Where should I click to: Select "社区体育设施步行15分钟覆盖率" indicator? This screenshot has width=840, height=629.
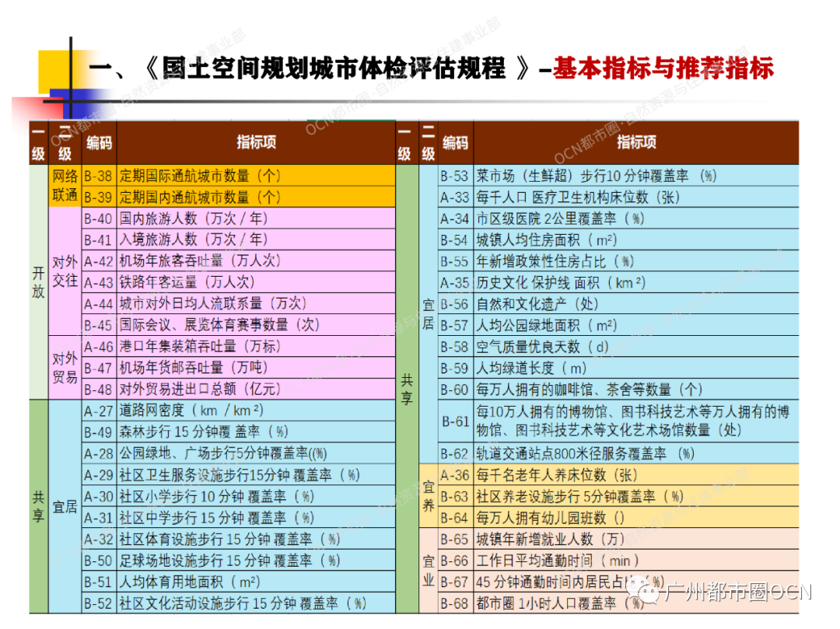pyautogui.click(x=229, y=539)
